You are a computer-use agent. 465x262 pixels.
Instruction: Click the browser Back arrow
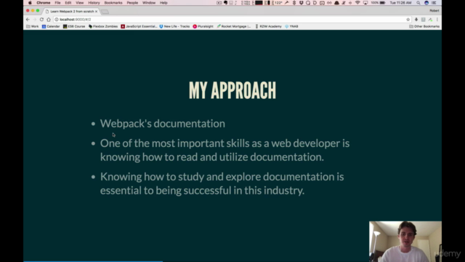[x=28, y=20]
